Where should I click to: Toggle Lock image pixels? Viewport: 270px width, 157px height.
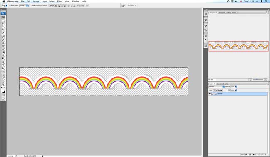216,90
